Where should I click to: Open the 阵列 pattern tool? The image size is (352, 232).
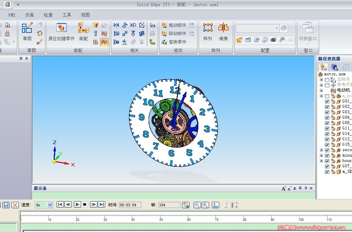pos(208,31)
